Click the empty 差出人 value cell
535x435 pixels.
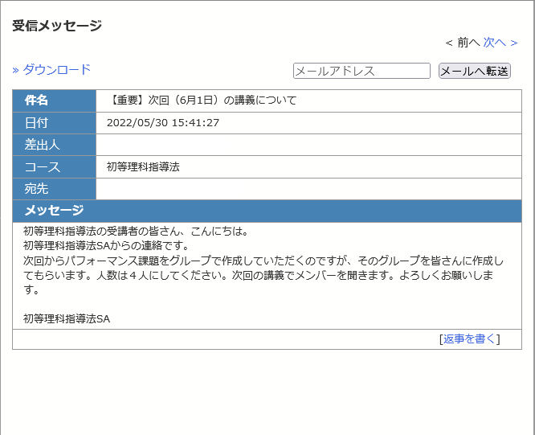(308, 145)
